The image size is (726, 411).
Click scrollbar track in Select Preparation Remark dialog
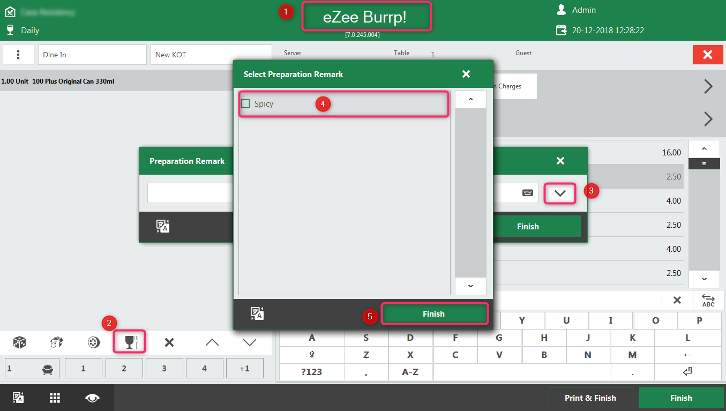coord(470,193)
